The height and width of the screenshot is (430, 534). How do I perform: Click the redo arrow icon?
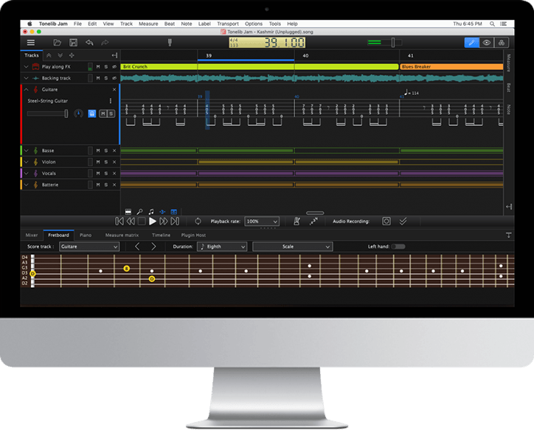pos(105,43)
